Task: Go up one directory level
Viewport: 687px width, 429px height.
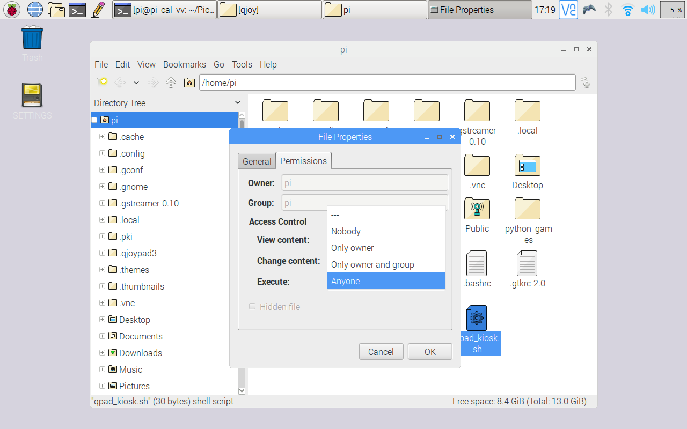Action: [171, 82]
